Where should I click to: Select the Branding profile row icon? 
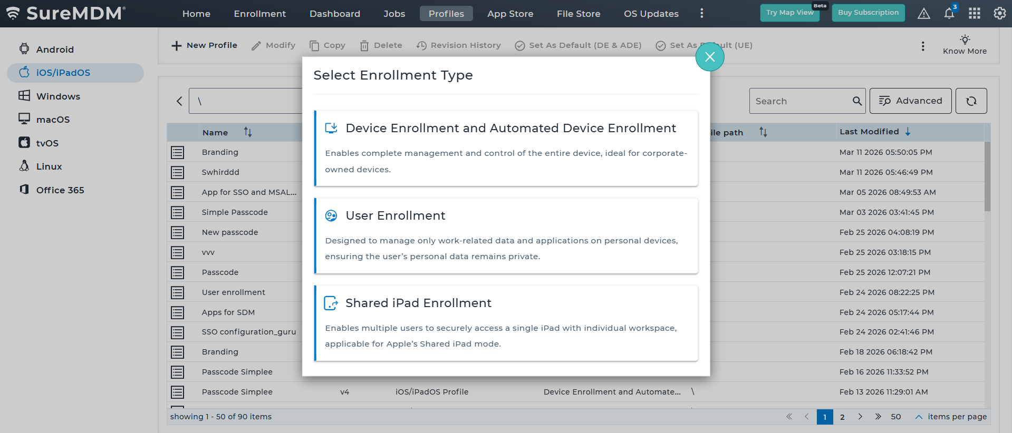tap(177, 152)
